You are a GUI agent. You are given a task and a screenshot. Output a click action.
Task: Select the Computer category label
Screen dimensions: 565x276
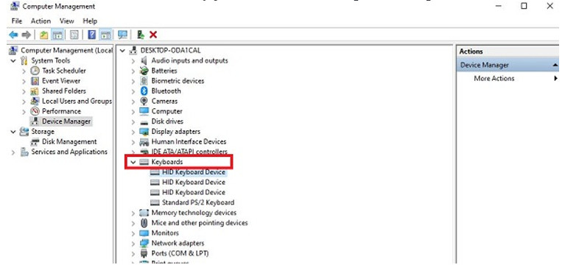(x=166, y=112)
